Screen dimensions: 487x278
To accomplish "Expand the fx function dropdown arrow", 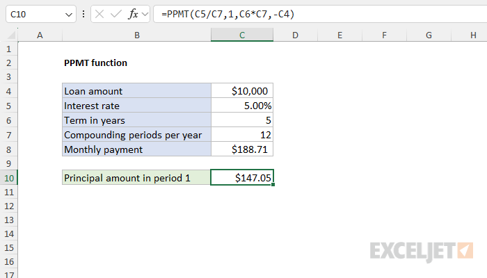I will coord(145,14).
